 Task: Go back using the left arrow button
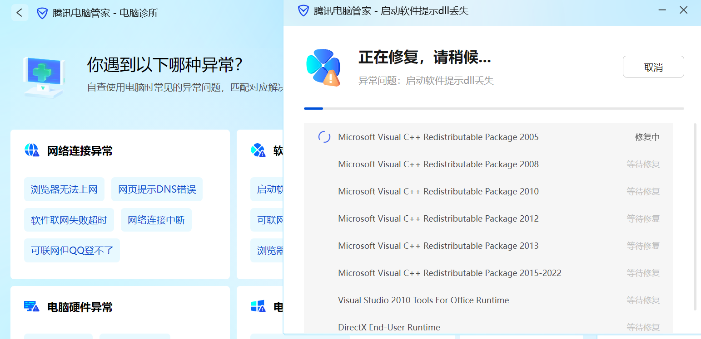[20, 13]
